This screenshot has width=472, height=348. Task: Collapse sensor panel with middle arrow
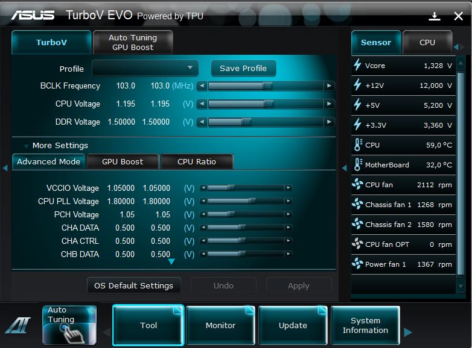(345, 168)
